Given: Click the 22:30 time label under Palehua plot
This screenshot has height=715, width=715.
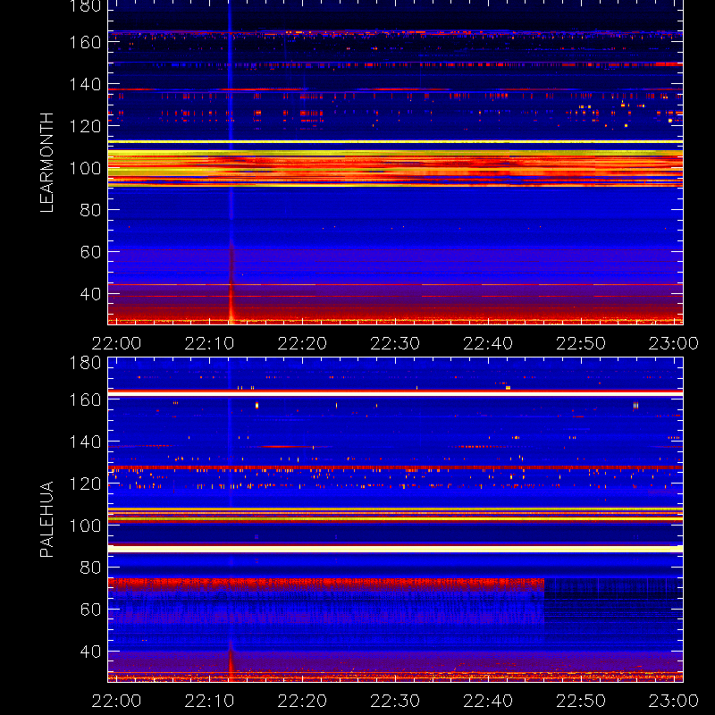Looking at the screenshot, I should 395,701.
